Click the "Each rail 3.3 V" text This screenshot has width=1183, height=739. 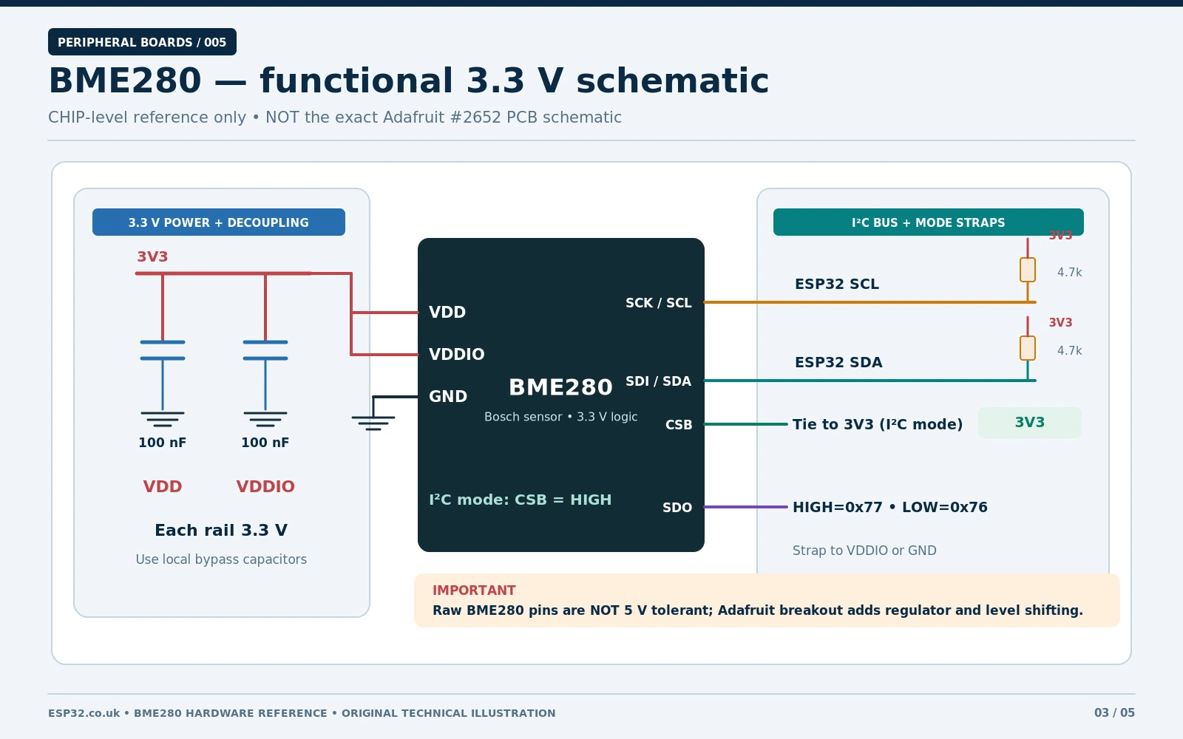point(221,531)
